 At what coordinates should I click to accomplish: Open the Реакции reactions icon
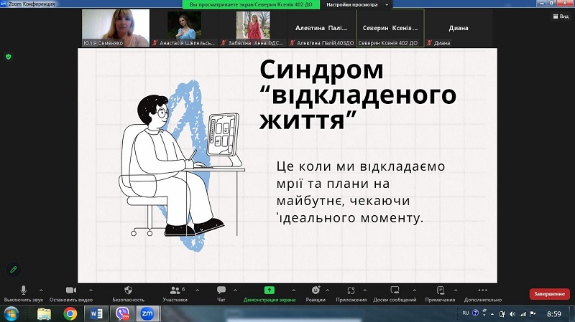(x=316, y=290)
